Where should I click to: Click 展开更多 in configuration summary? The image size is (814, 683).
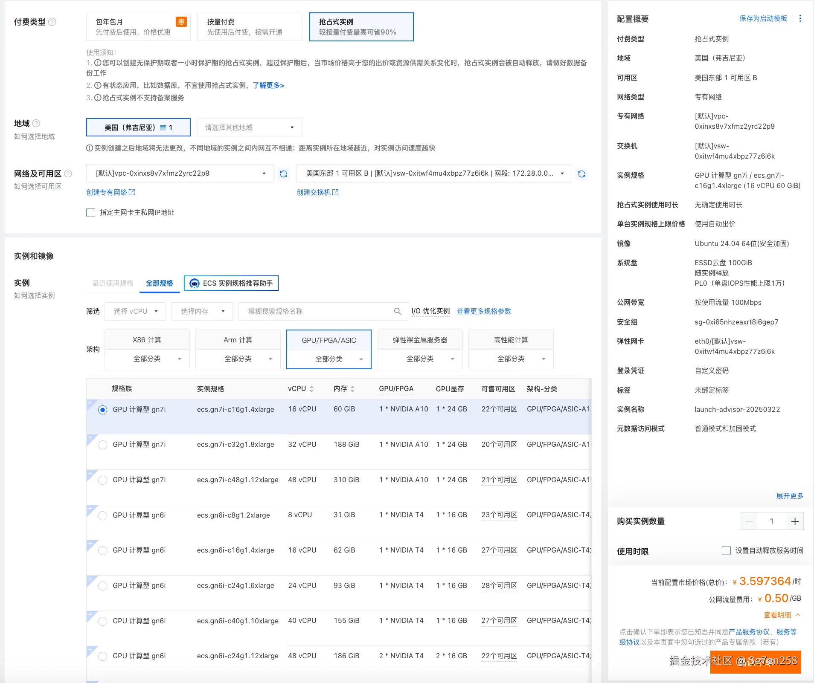[790, 496]
